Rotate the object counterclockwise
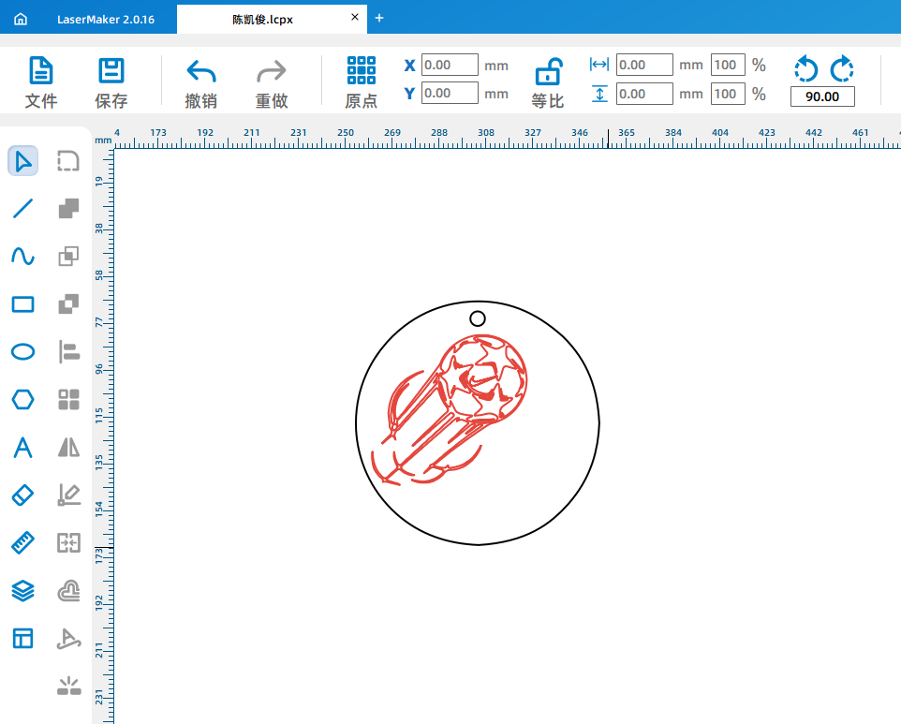The width and height of the screenshot is (901, 724). coord(805,68)
